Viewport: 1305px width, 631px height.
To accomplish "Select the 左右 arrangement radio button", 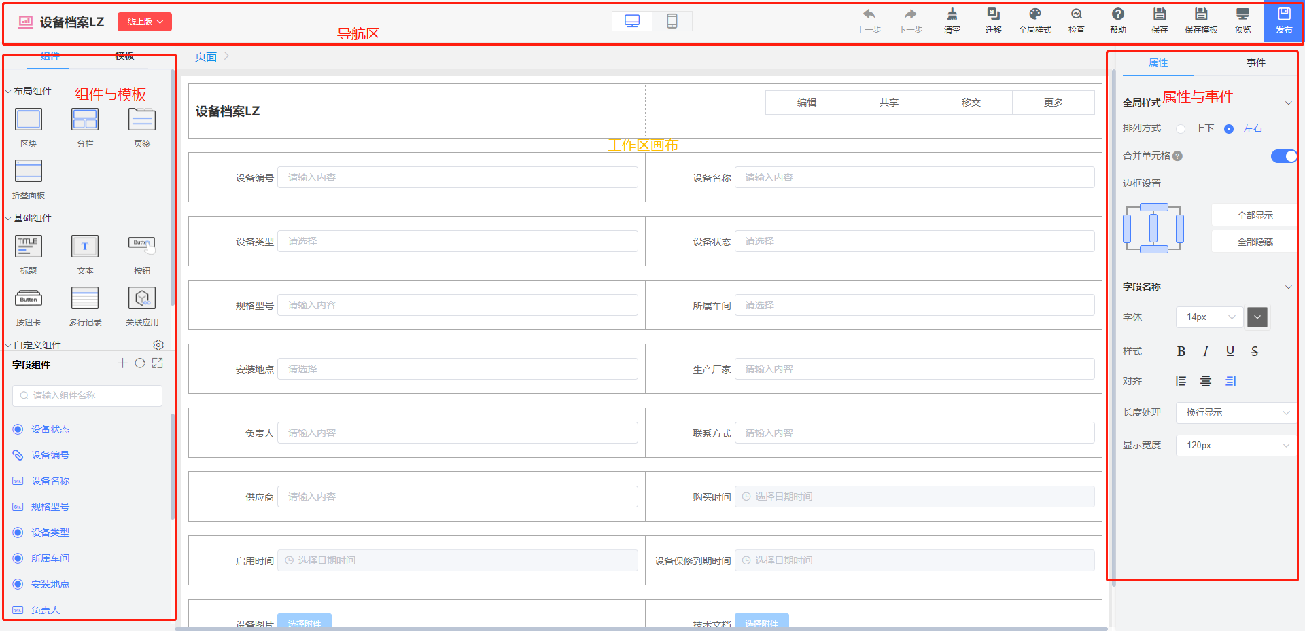I will [1229, 129].
